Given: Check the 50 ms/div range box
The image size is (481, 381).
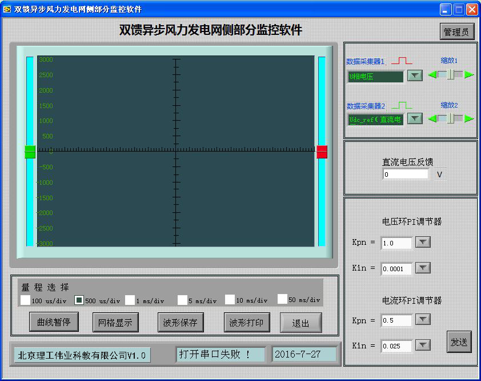Looking at the screenshot, I should (x=283, y=299).
